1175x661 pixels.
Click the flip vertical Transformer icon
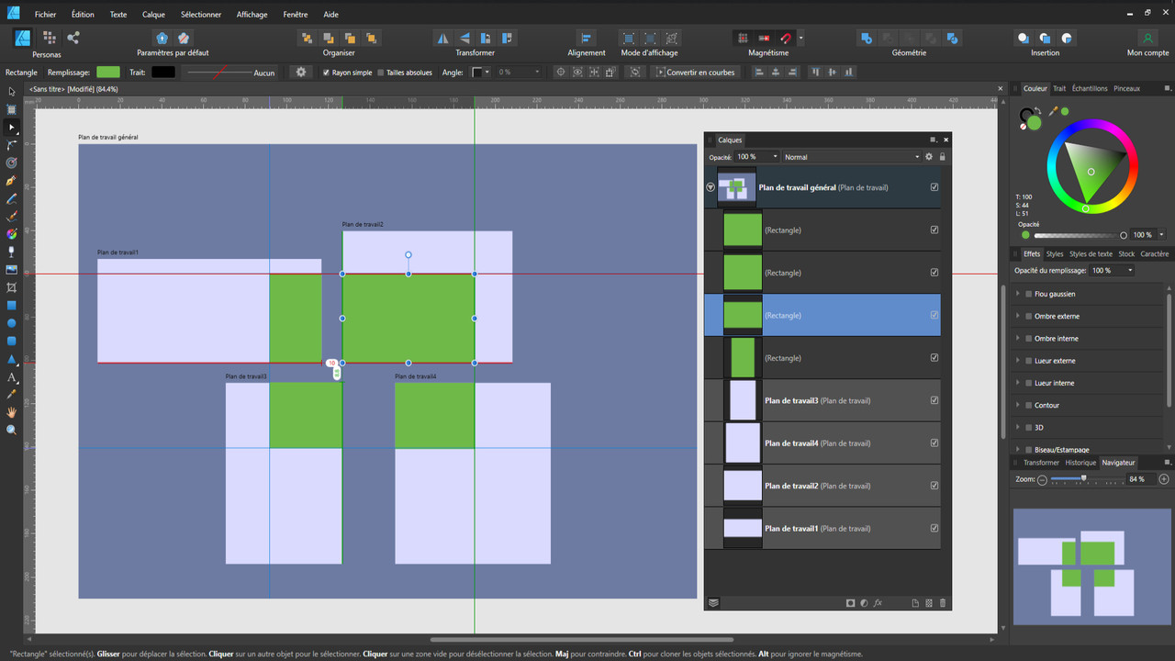tap(464, 38)
